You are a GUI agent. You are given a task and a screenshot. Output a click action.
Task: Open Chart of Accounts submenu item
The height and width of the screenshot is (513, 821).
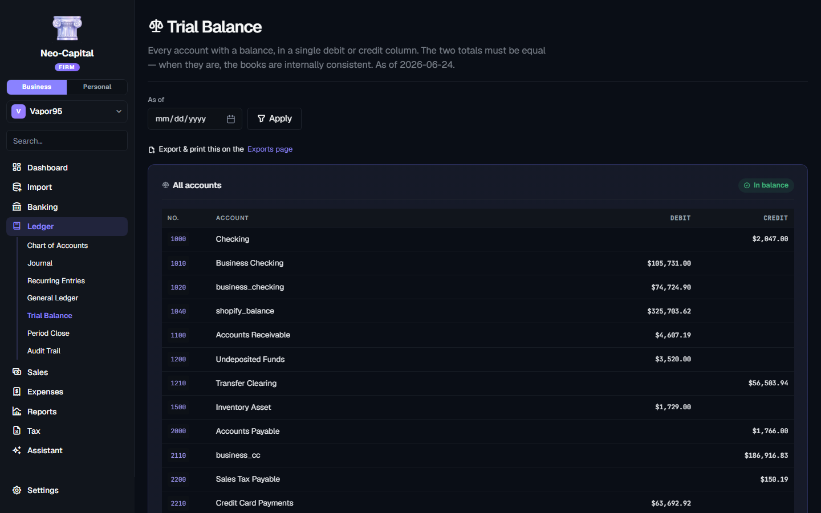(x=58, y=246)
